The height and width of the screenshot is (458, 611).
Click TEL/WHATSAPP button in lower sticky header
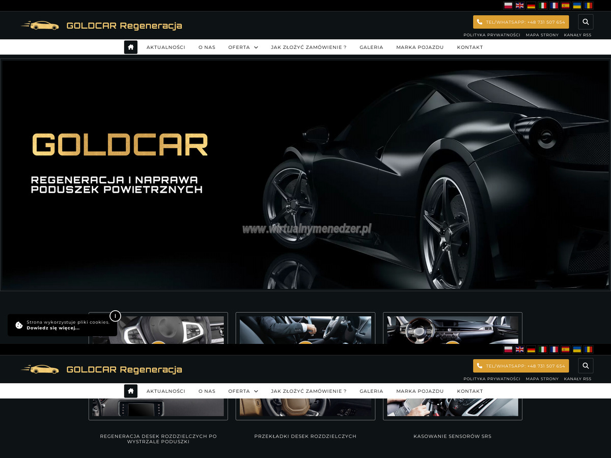click(521, 366)
